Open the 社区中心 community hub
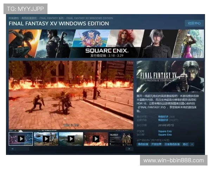211x169 pixels. click(x=194, y=24)
